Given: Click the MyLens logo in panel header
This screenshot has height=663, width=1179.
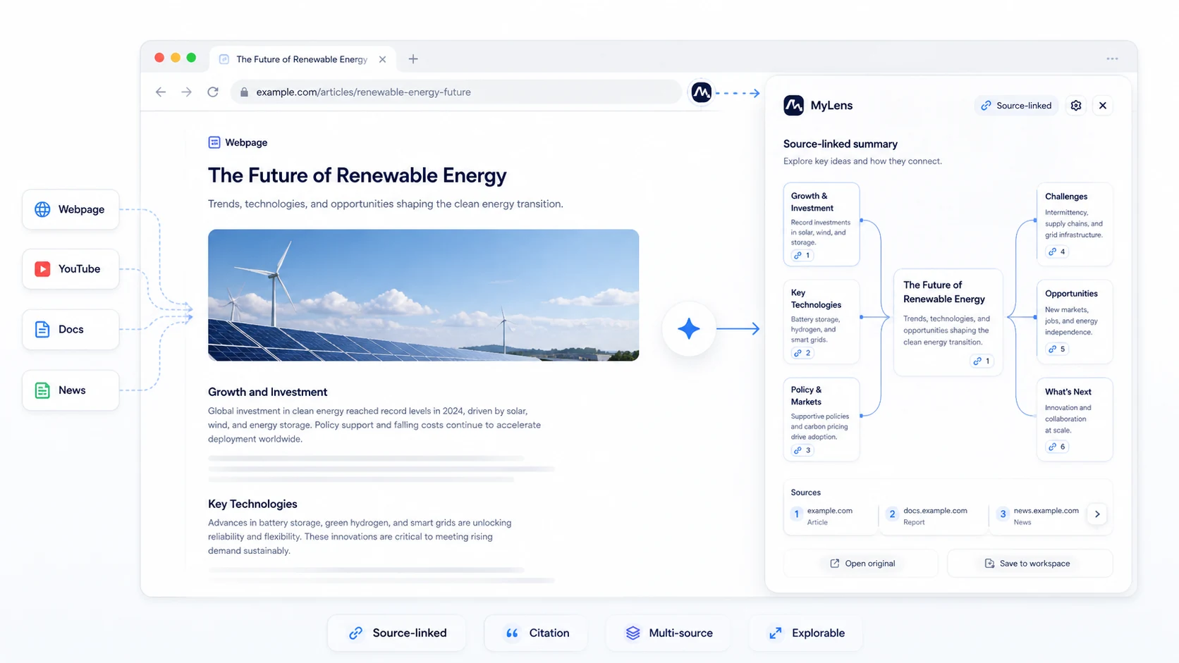Looking at the screenshot, I should coord(793,106).
